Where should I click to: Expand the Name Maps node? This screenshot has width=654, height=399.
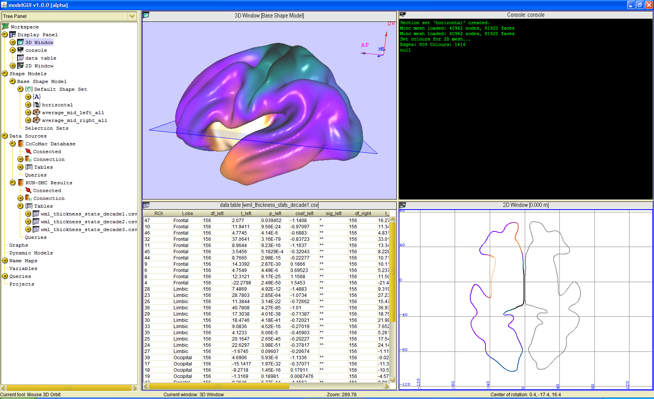pos(5,261)
